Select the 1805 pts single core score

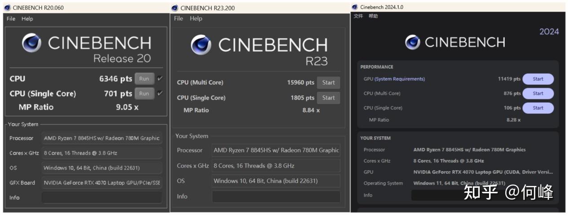[303, 98]
